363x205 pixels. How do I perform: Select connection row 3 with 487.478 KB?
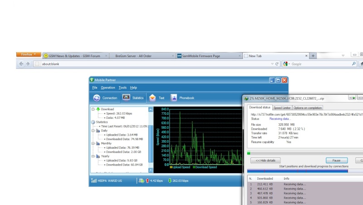pos(305,193)
